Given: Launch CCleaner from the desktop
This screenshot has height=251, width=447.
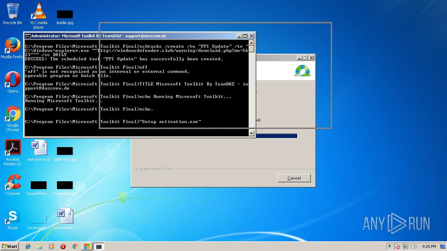Looking at the screenshot, I should pyautogui.click(x=13, y=185).
